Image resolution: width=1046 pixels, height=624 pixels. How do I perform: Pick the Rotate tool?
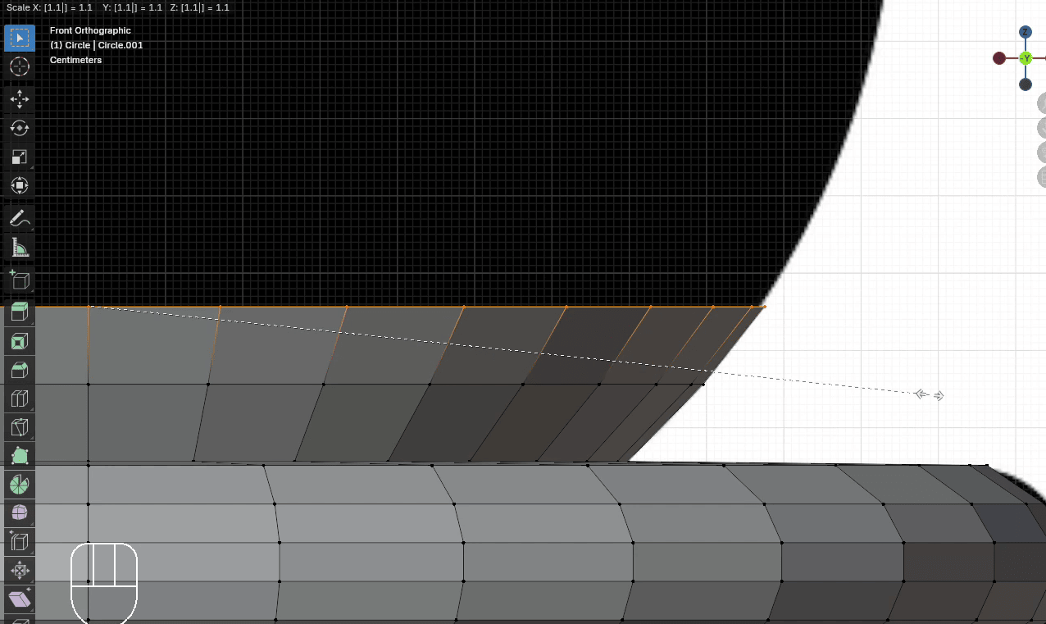point(20,129)
